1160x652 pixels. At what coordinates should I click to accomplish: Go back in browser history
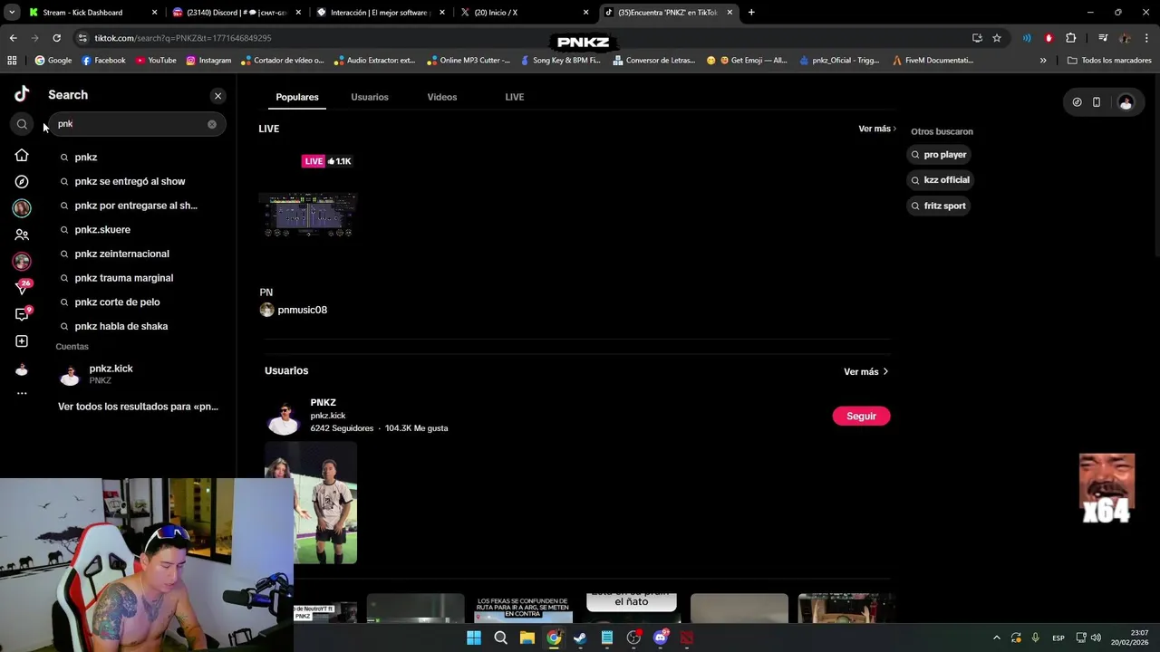click(13, 38)
